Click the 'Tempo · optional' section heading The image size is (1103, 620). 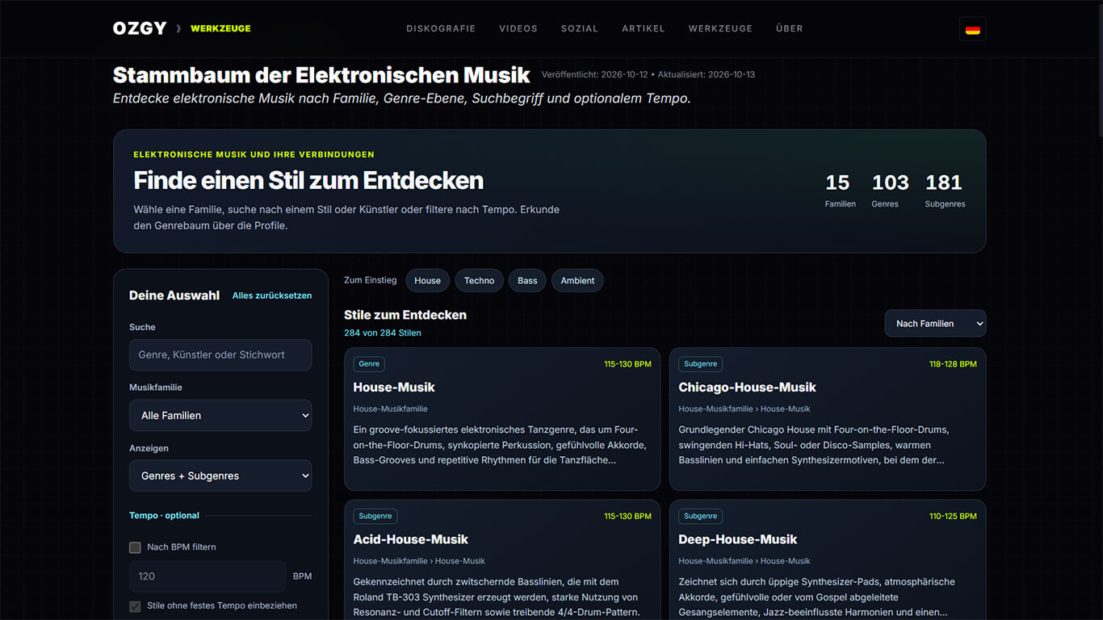coord(164,516)
